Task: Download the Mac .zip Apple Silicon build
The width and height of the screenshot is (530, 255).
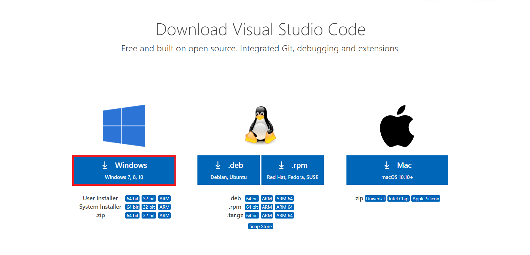Action: [426, 199]
